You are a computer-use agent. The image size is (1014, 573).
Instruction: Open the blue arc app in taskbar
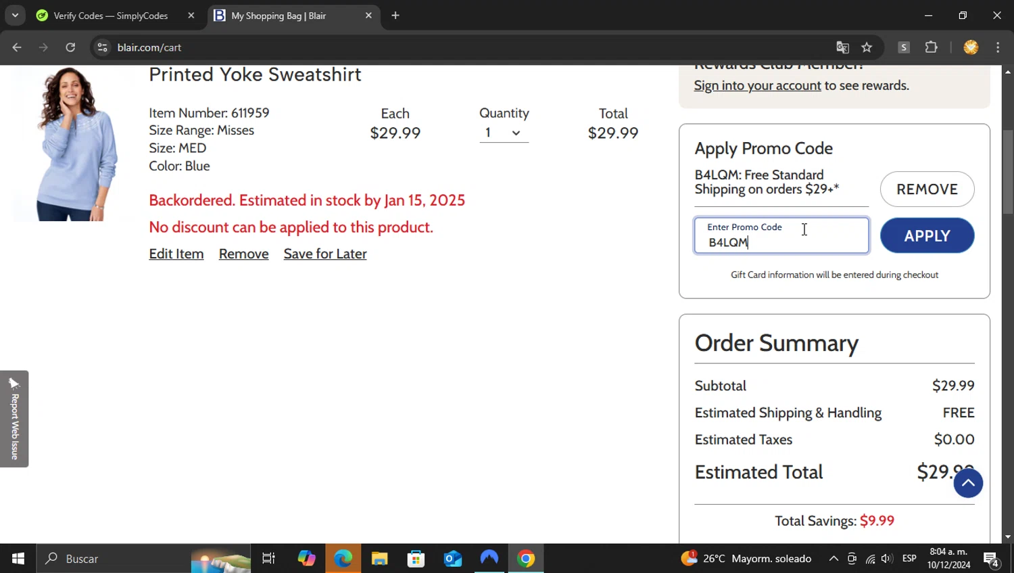pos(489,559)
